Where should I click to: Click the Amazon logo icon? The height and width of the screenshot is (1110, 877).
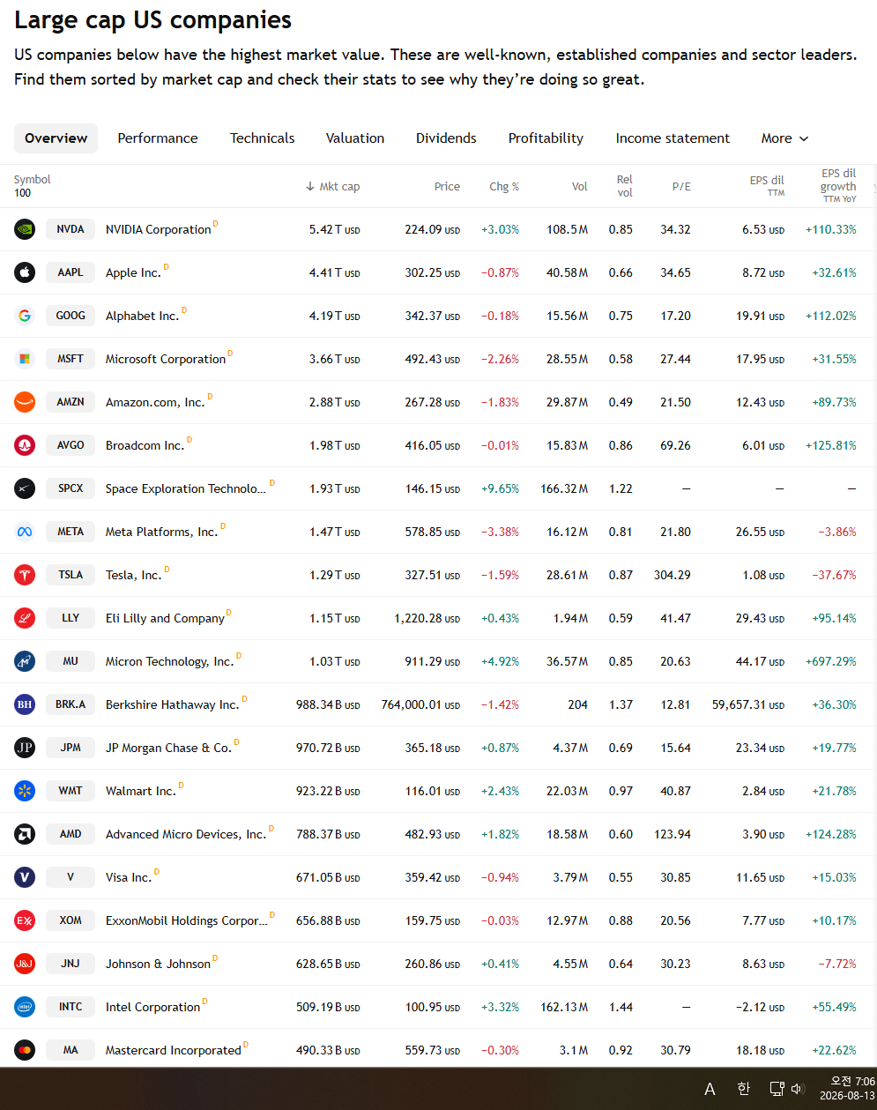pyautogui.click(x=25, y=402)
